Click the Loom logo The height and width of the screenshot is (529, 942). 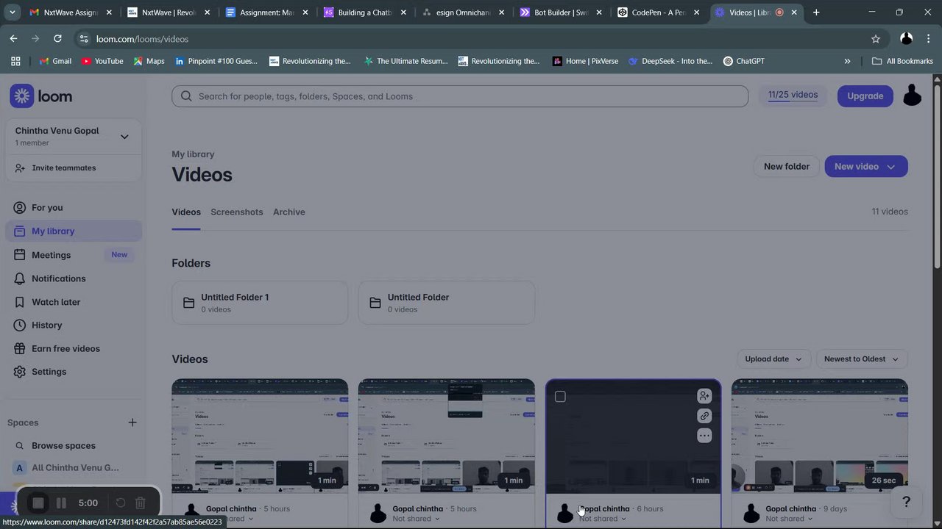pos(41,96)
